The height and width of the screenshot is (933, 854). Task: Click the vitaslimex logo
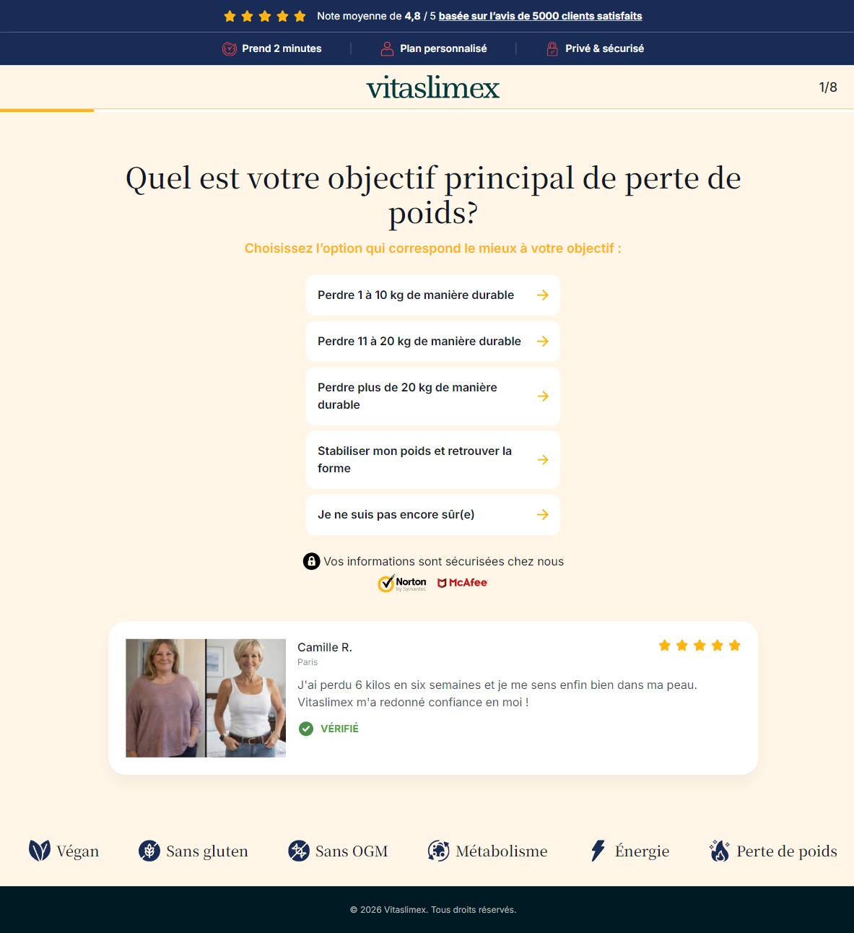tap(432, 87)
